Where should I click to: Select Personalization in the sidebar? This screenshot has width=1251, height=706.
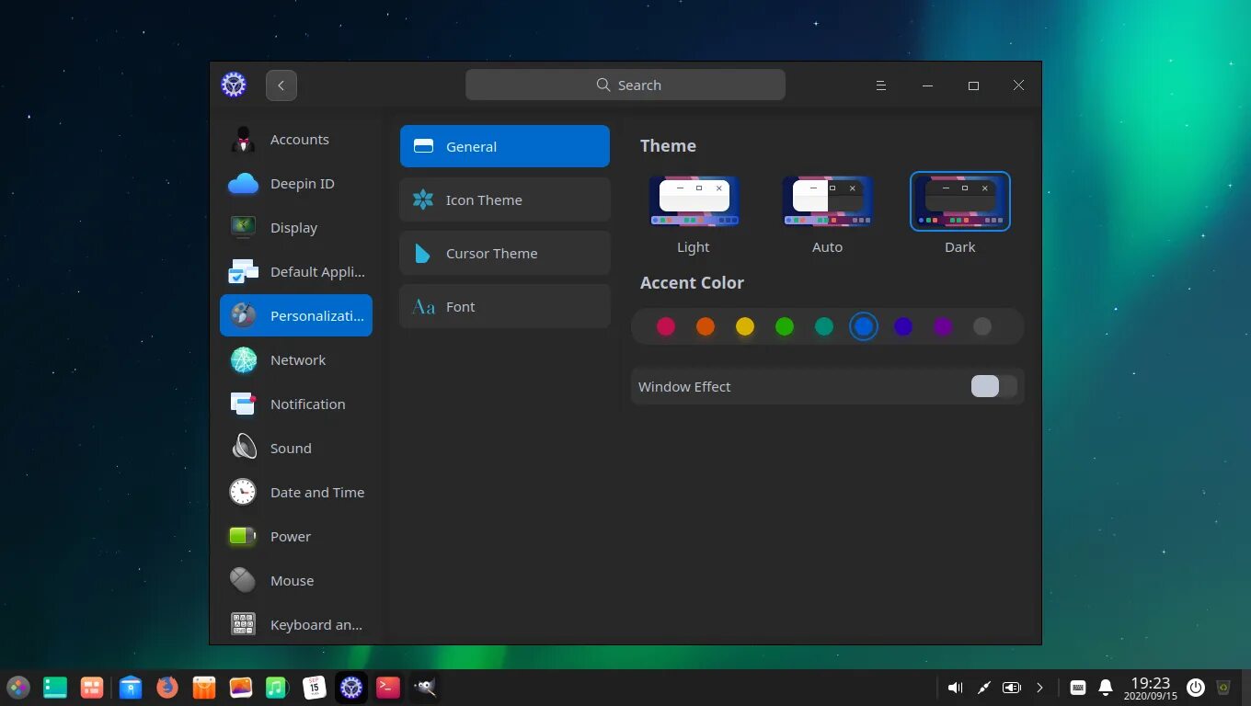click(296, 315)
